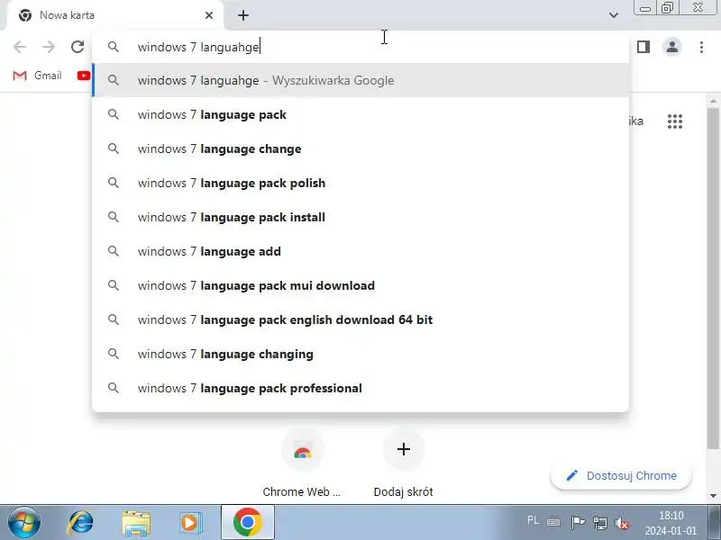
Task: Choose 'language pack professional' suggestion
Action: click(x=360, y=388)
